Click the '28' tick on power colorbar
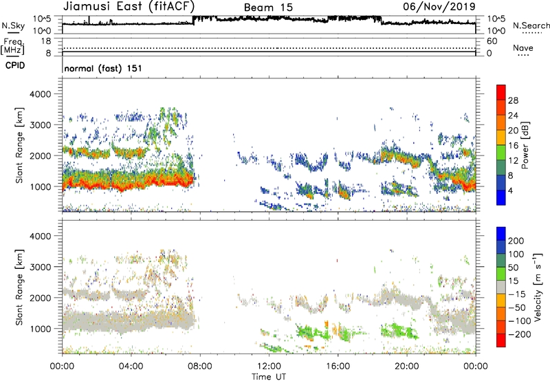The height and width of the screenshot is (381, 550). [513, 100]
